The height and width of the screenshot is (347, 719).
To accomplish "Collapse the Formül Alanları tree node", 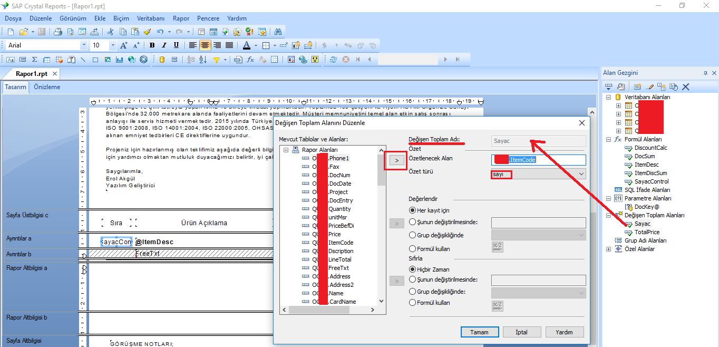I will click(609, 139).
